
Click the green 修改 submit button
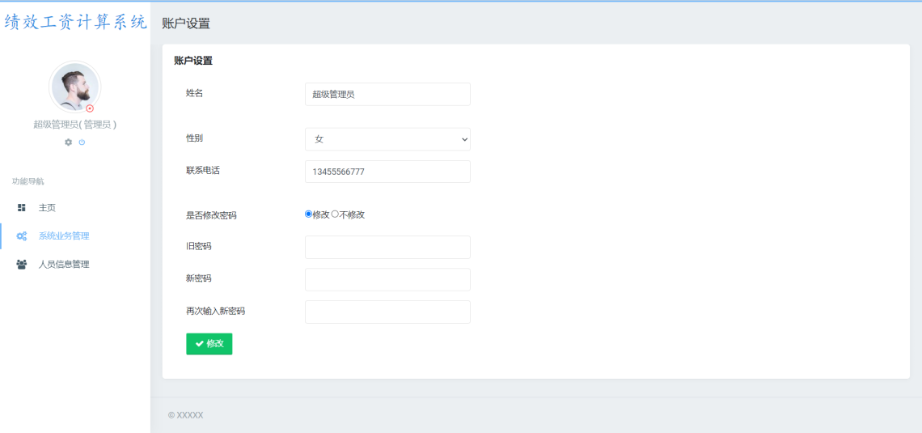pyautogui.click(x=209, y=344)
